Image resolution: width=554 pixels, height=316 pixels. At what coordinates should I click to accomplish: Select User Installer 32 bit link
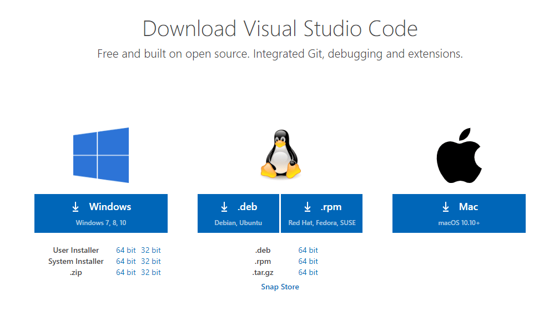point(150,250)
